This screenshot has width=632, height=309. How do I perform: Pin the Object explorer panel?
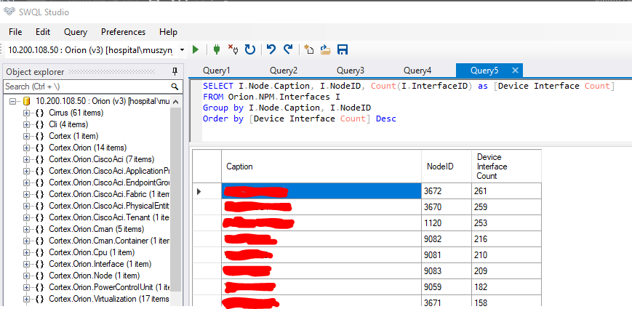point(175,72)
